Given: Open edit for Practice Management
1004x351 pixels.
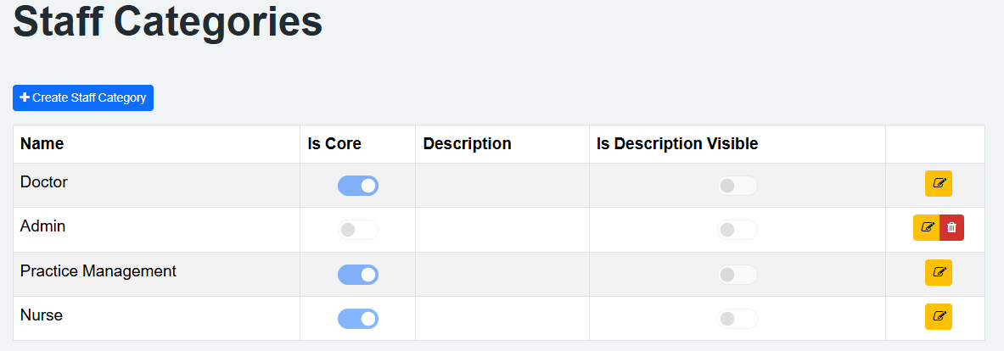Looking at the screenshot, I should tap(938, 273).
